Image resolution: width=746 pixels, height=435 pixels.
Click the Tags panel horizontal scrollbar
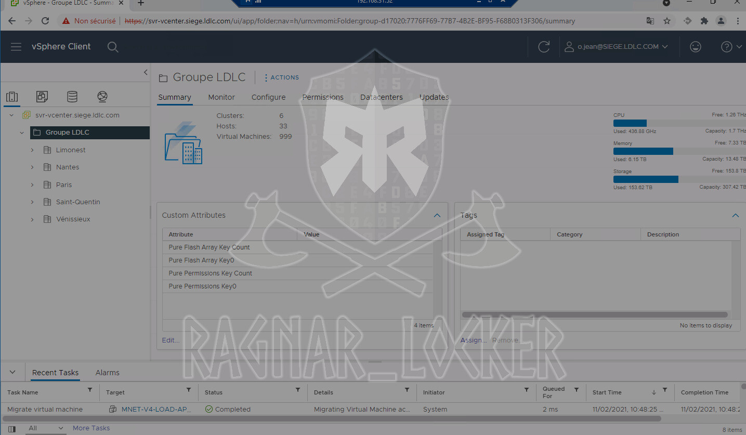pyautogui.click(x=594, y=314)
